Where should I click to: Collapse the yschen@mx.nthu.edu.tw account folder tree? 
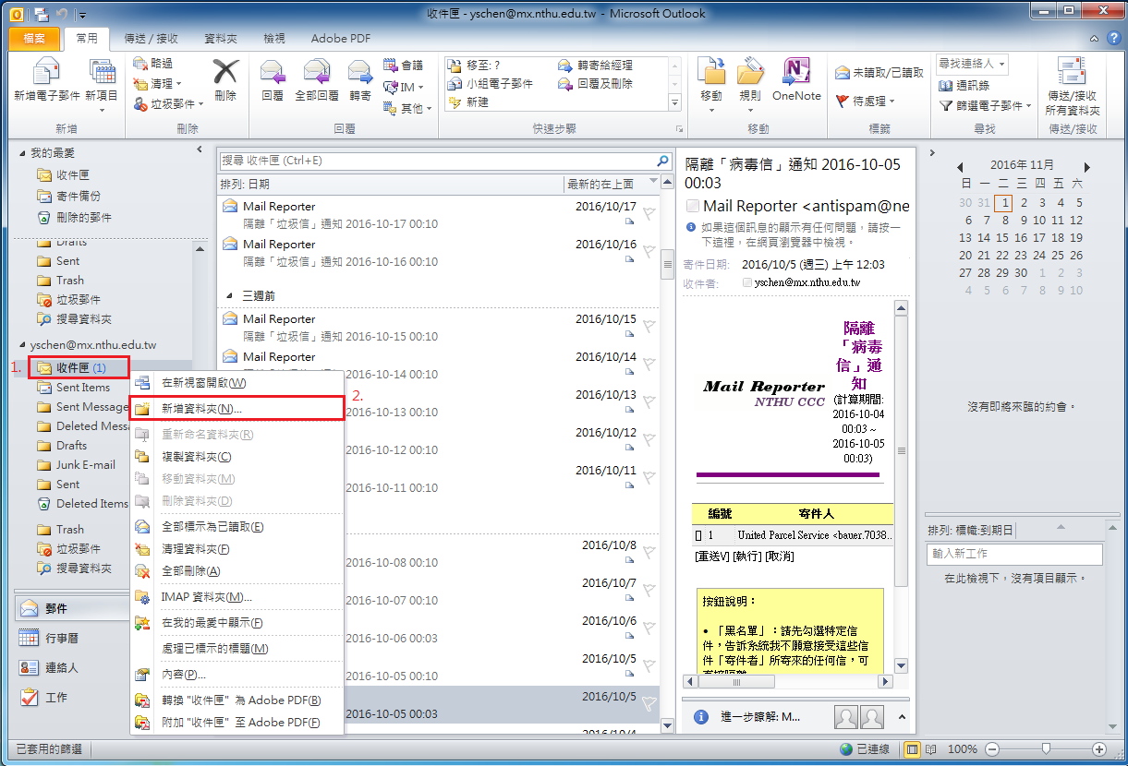pos(24,345)
